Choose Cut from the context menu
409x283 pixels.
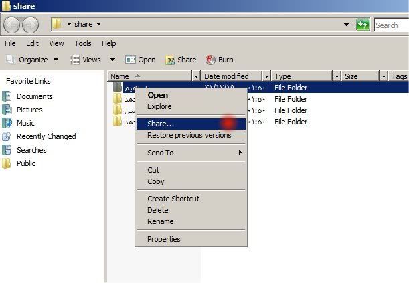click(191, 170)
